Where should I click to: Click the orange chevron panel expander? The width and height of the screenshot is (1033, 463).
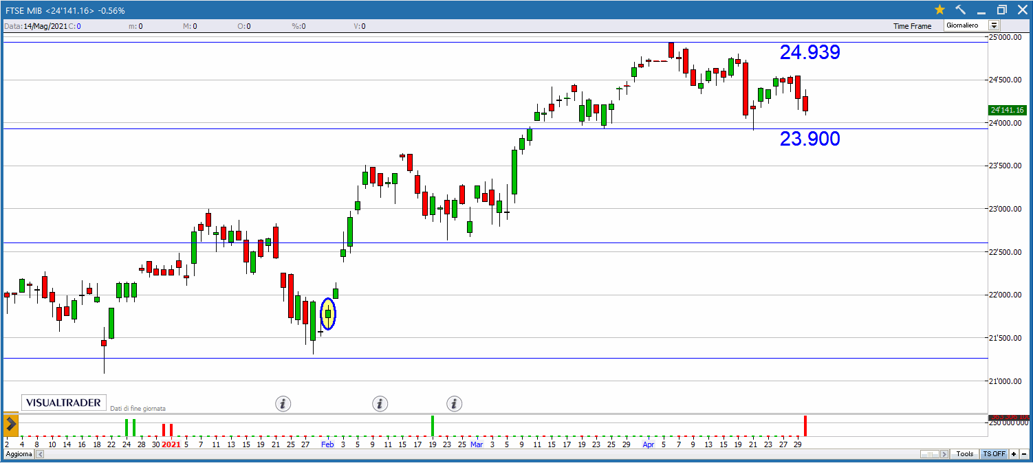[10, 425]
